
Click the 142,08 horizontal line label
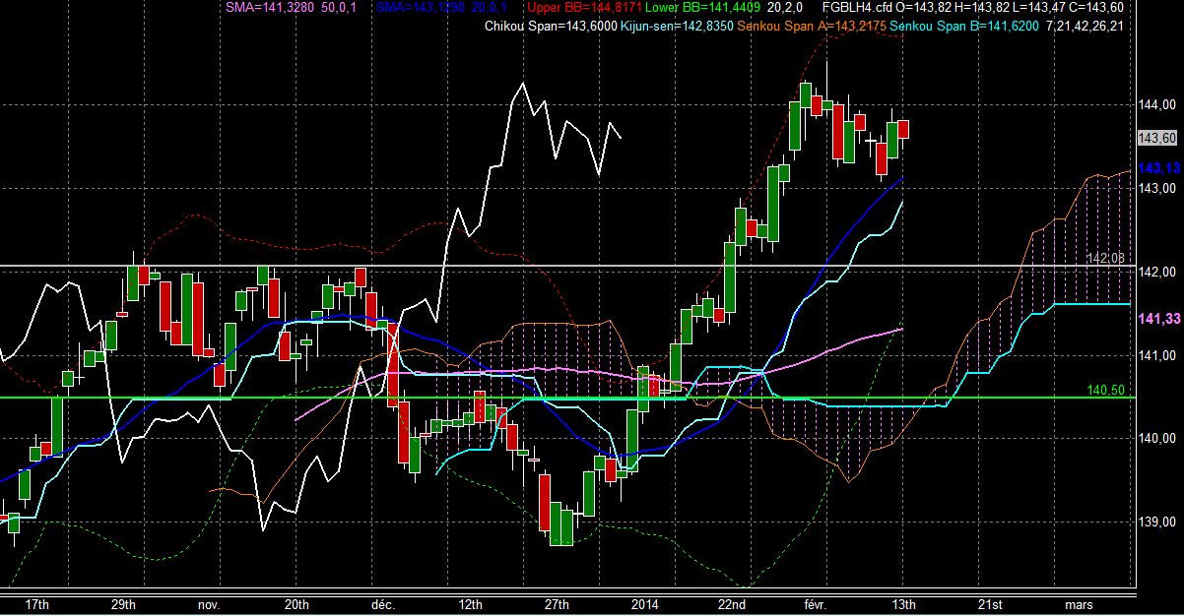[x=1105, y=258]
